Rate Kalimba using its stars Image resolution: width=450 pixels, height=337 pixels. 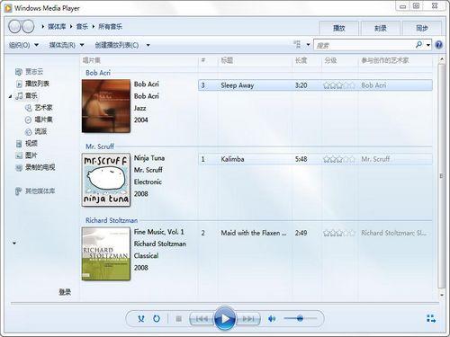point(339,159)
